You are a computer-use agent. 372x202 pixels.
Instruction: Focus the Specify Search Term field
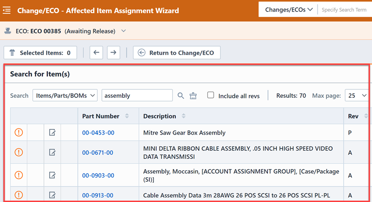point(345,10)
